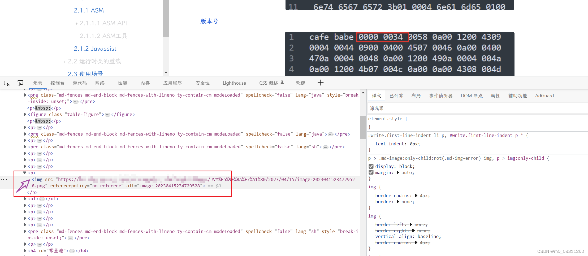588x256 pixels.
Task: Reveal hidden children via ellipsis inside the figure element
Action: tap(107, 114)
